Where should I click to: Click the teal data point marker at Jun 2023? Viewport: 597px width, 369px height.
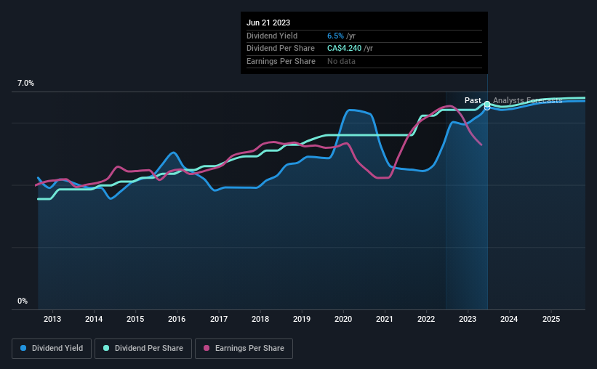487,104
